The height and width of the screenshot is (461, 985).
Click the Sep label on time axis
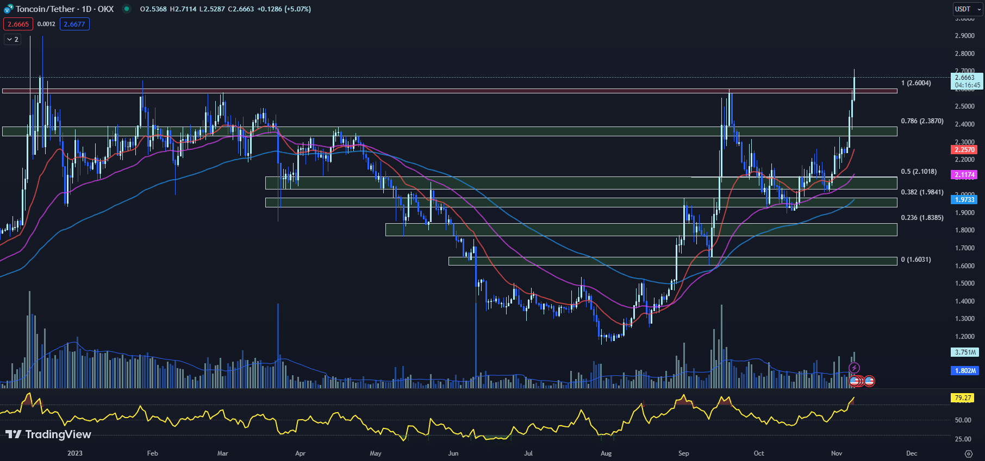click(x=683, y=453)
